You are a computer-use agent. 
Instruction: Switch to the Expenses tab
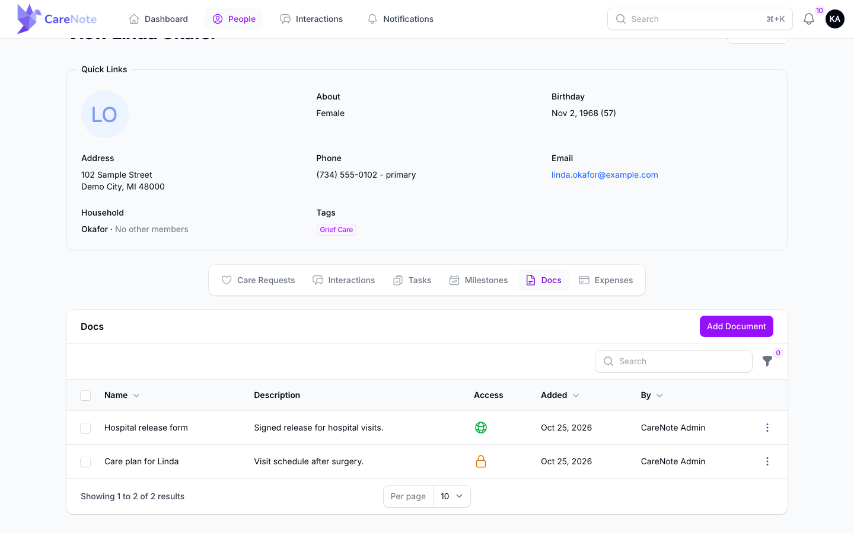[606, 280]
